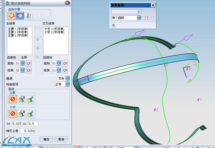Click the red stop-at-intersection curve icon
Screen dimensions: 215x148
point(146,18)
